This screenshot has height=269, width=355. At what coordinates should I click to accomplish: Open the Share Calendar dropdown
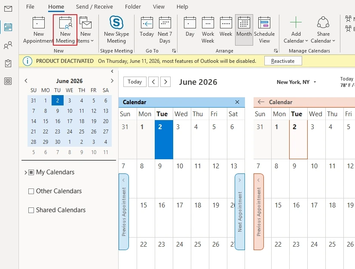click(323, 30)
